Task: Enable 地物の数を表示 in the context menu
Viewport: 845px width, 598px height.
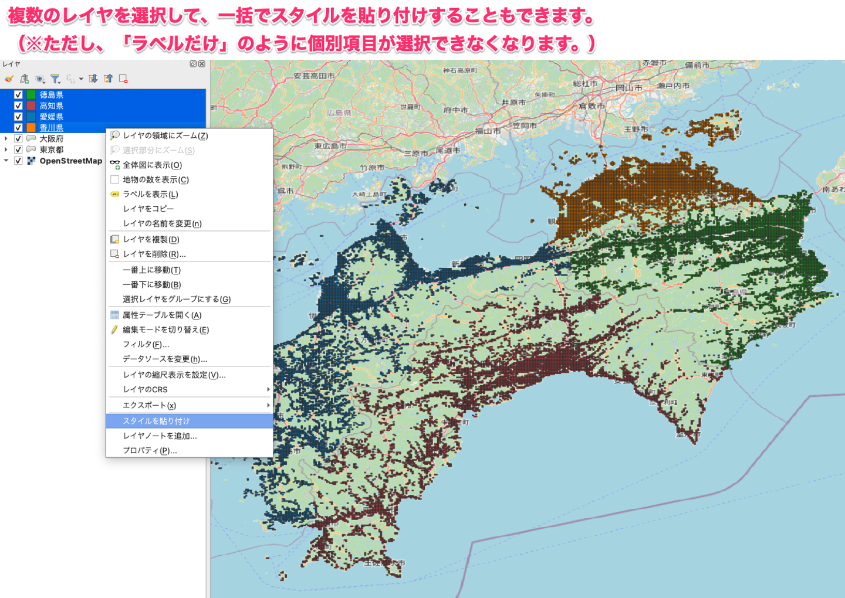Action: tap(190, 180)
